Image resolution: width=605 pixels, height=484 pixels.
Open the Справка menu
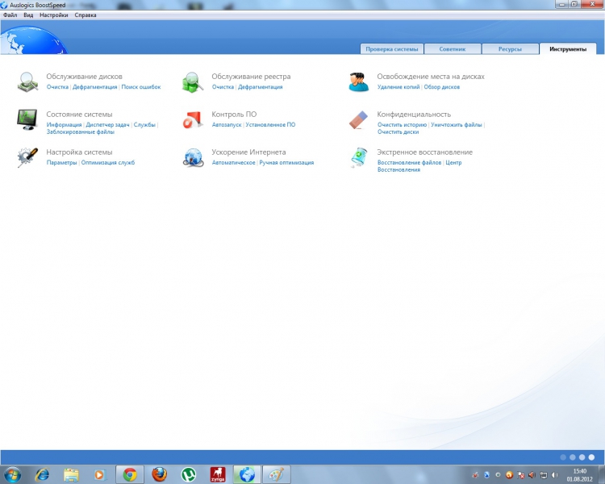(x=86, y=15)
